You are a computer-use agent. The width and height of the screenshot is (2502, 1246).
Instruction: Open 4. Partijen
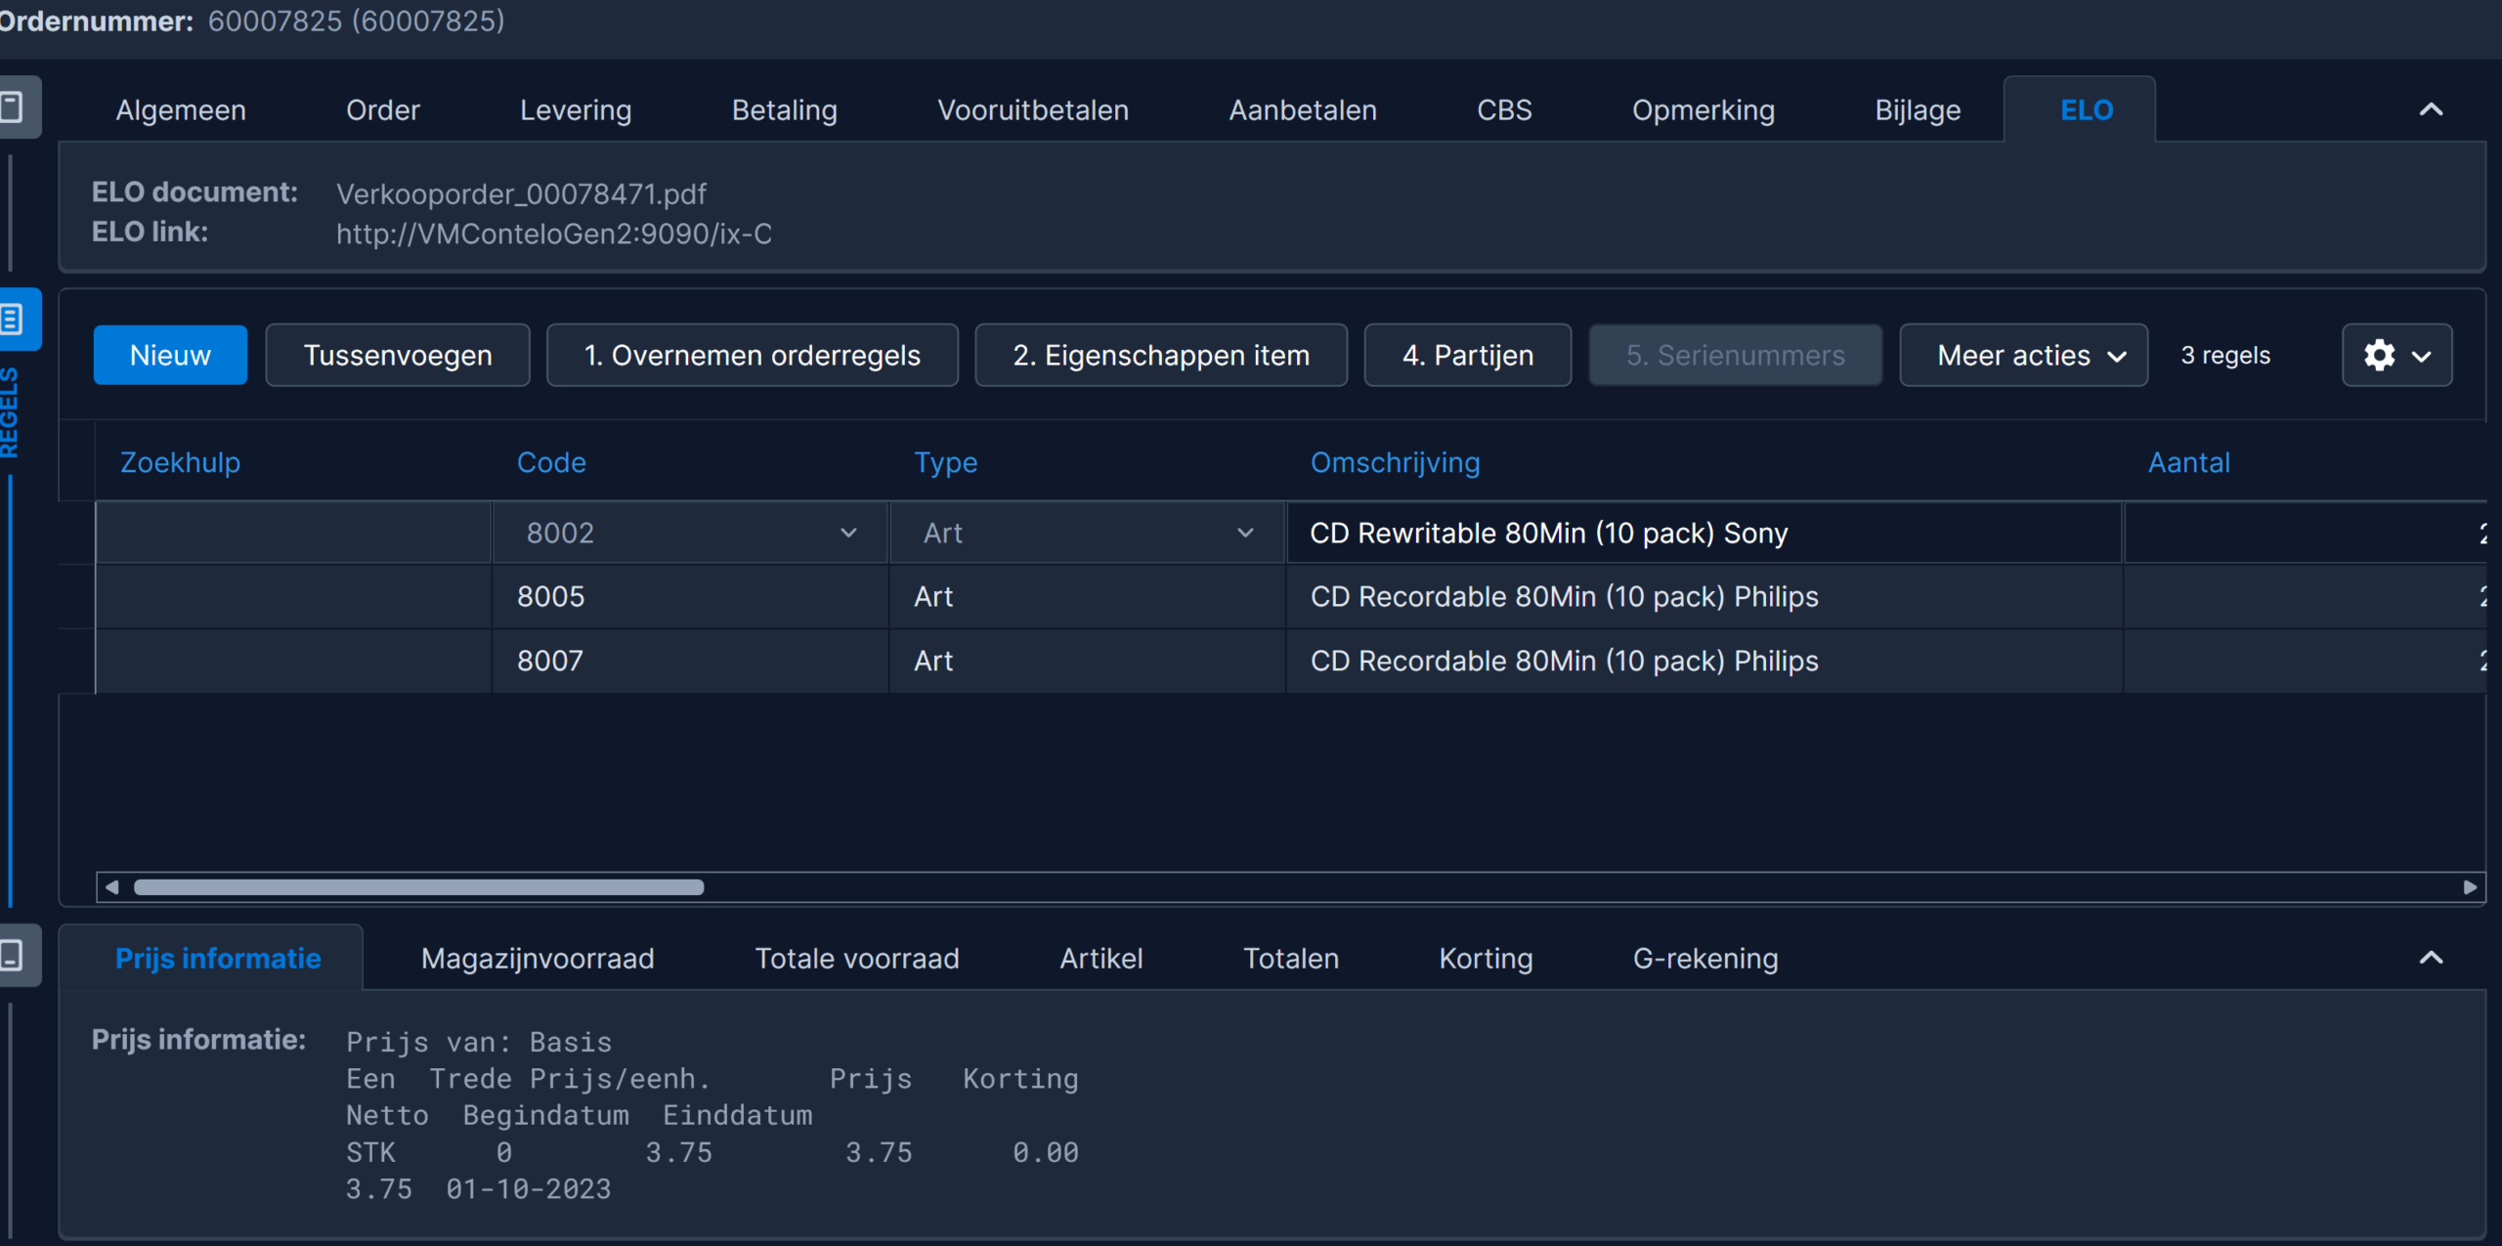click(1468, 355)
